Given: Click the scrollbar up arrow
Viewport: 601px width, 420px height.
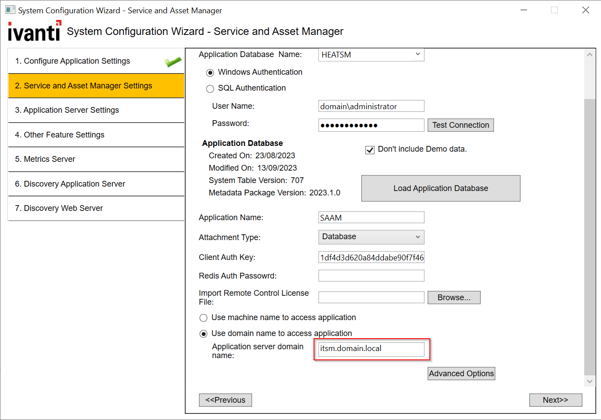Looking at the screenshot, I should tap(590, 53).
